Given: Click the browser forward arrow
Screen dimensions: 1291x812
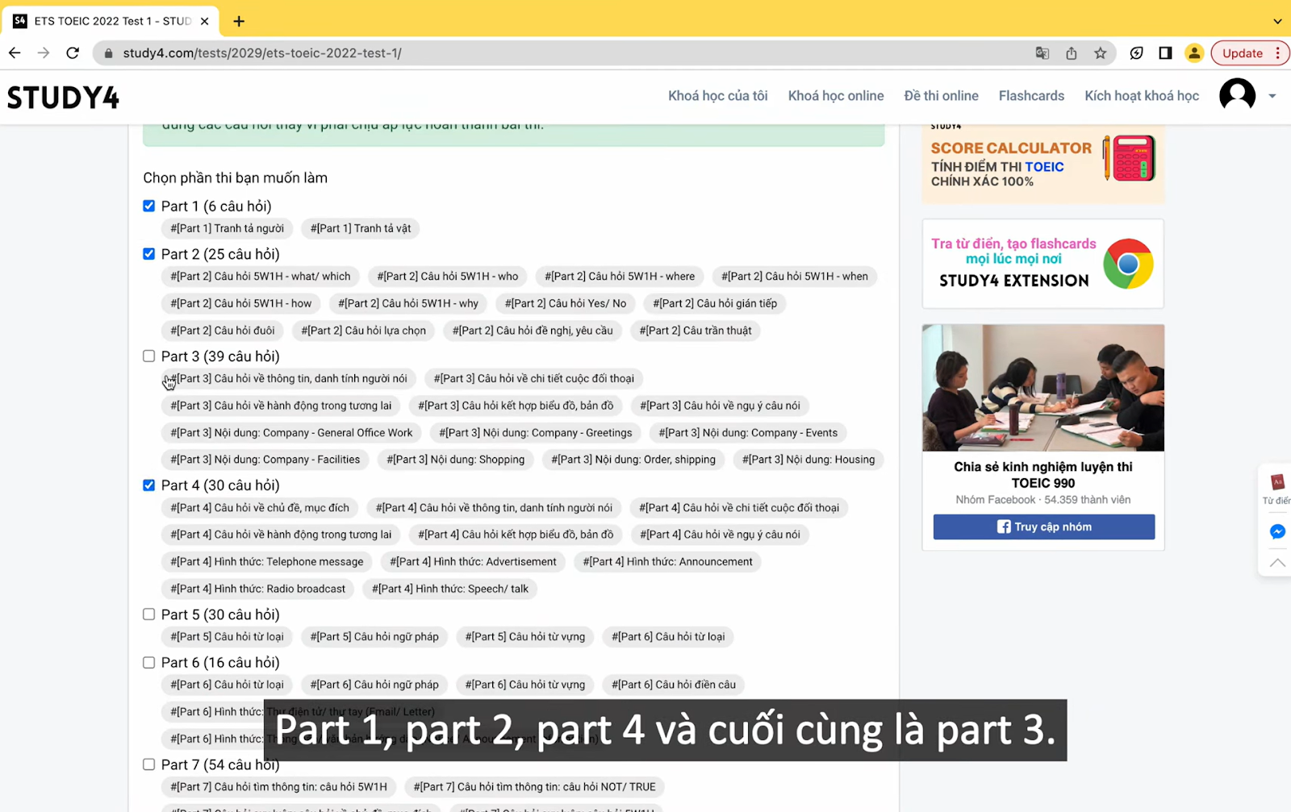Looking at the screenshot, I should (44, 53).
